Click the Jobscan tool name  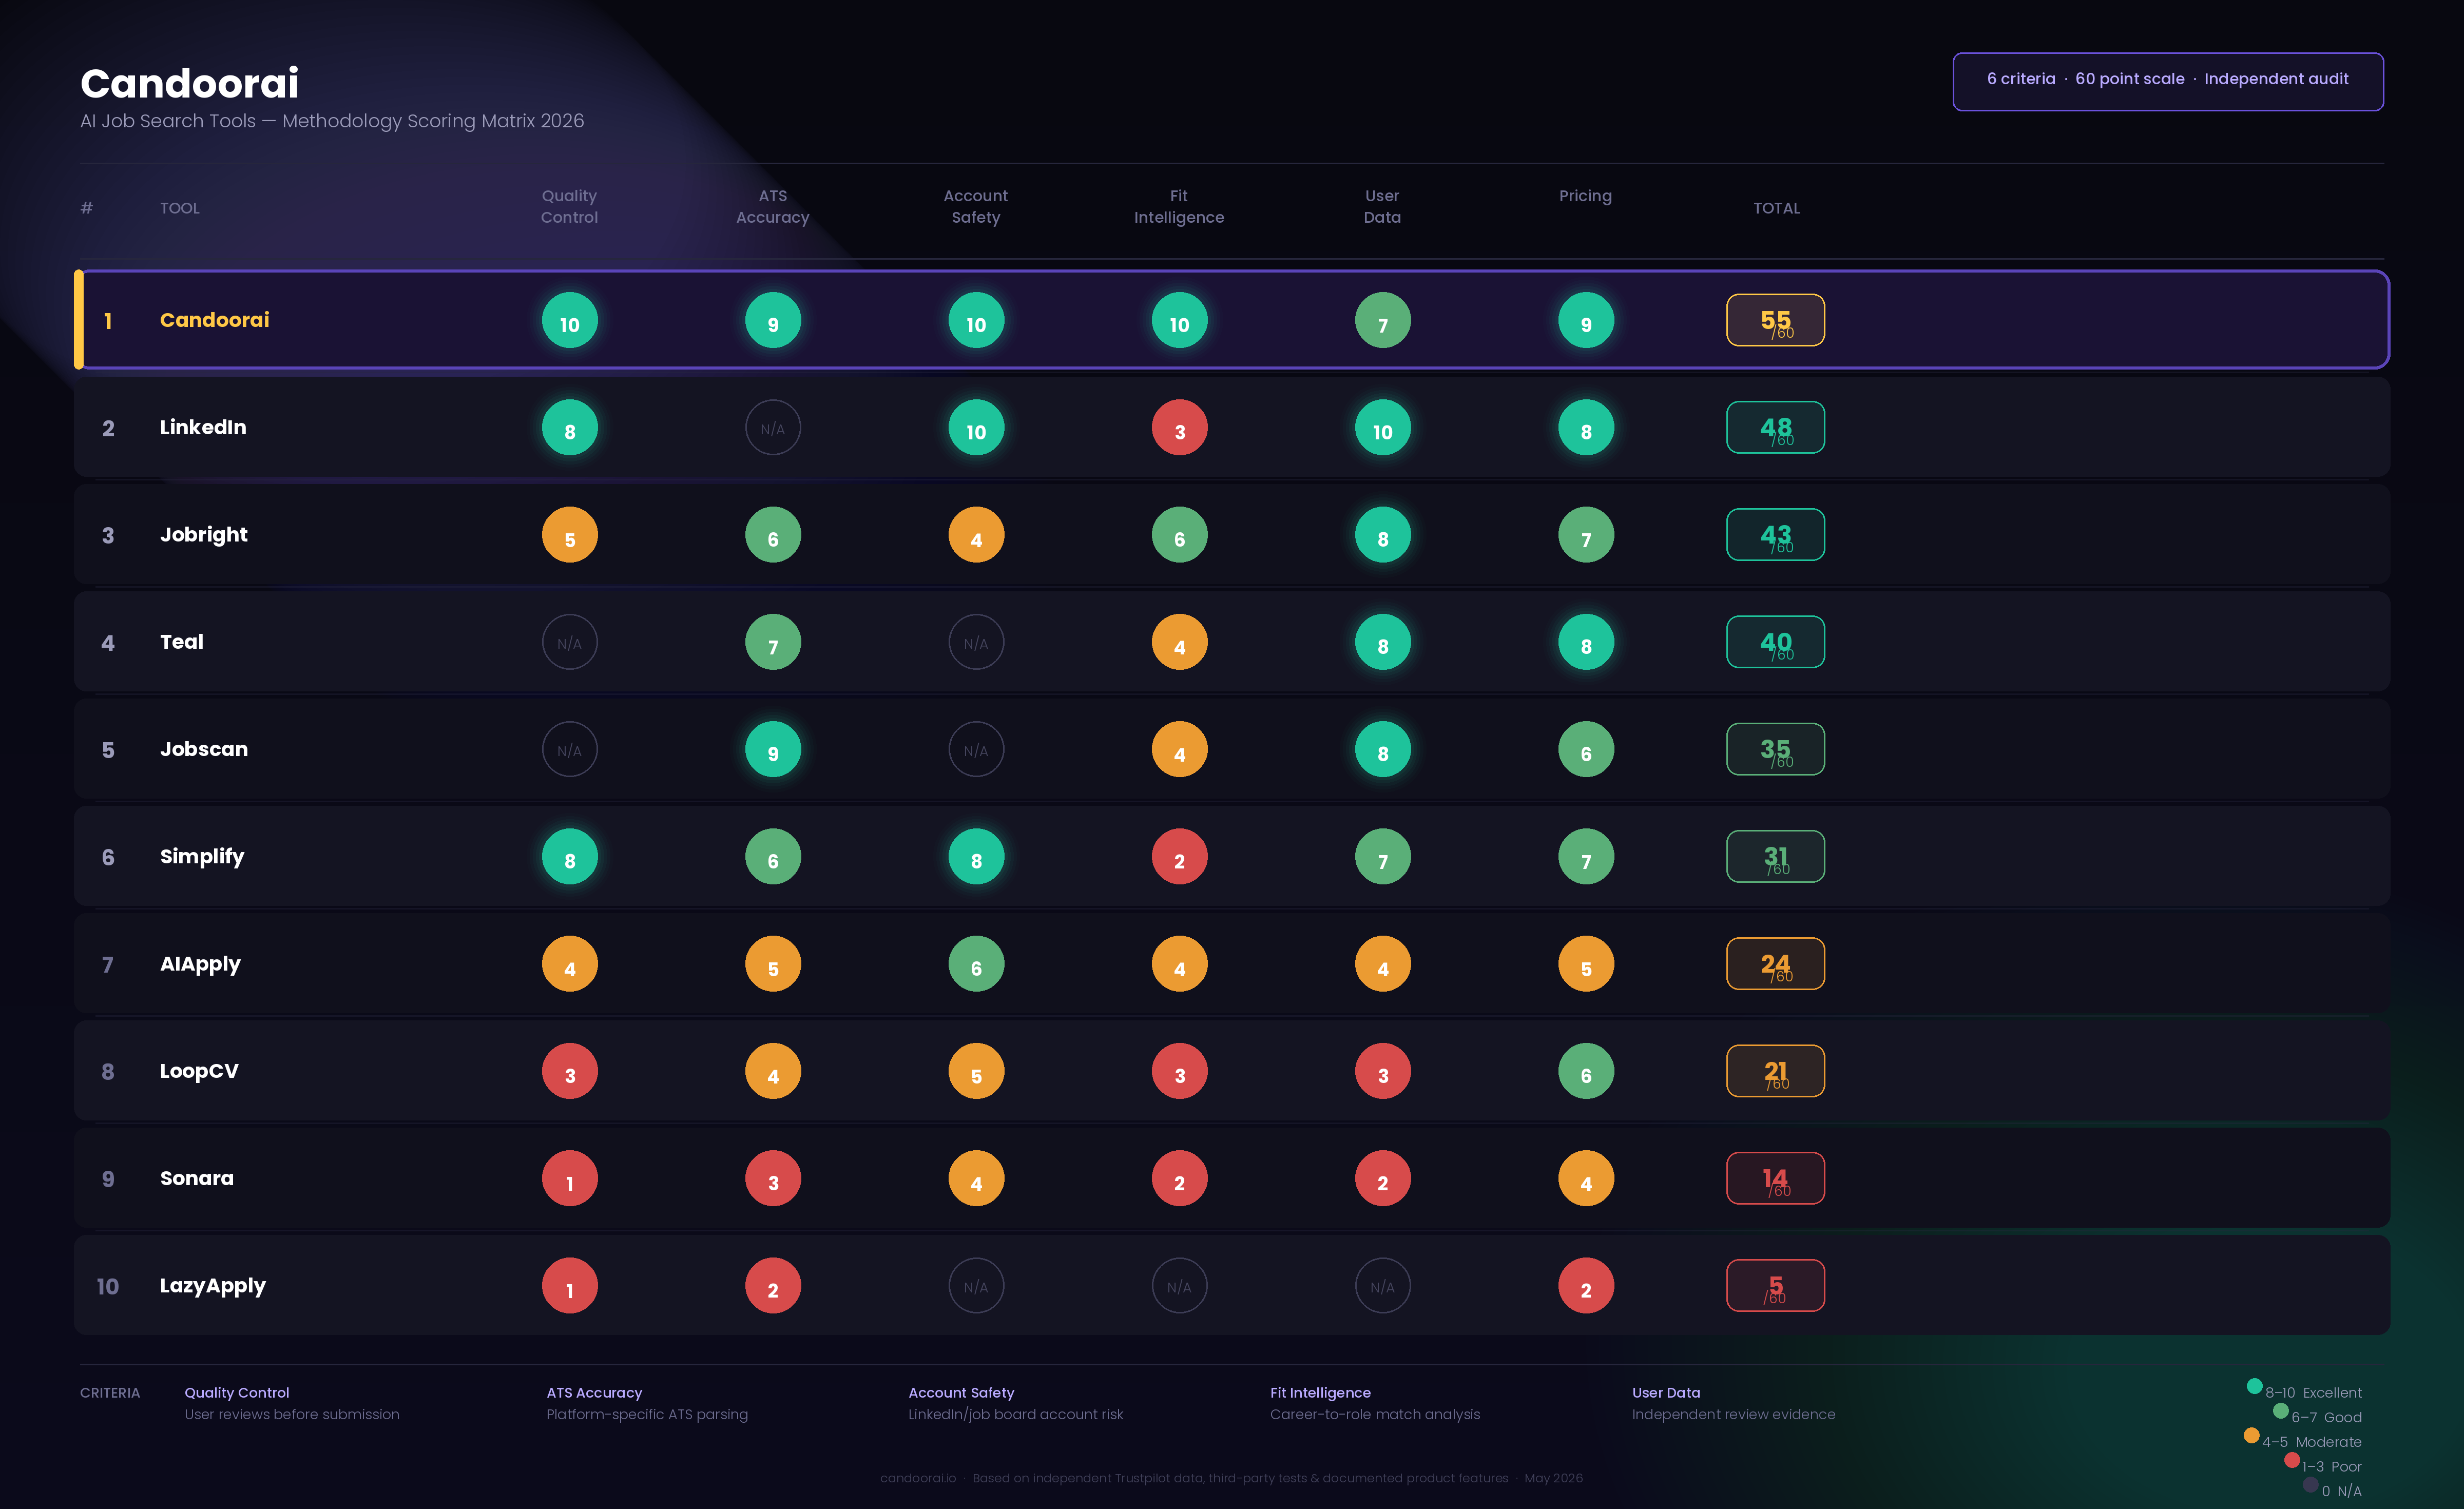coord(204,749)
